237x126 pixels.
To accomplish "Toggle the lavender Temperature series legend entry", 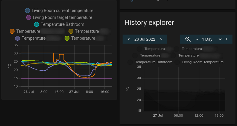I will click(x=38, y=38).
